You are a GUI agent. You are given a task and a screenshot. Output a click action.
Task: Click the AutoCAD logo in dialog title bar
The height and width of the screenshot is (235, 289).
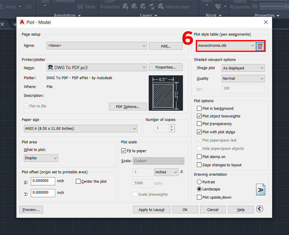(21, 22)
